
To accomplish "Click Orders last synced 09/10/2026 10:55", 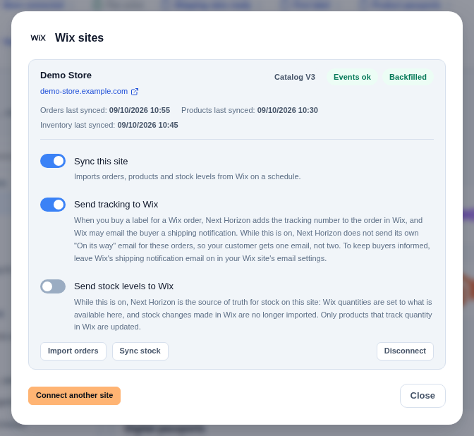I will pyautogui.click(x=105, y=110).
